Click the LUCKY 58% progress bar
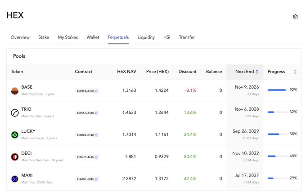Image resolution: width=306 pixels, height=194 pixels. [277, 134]
